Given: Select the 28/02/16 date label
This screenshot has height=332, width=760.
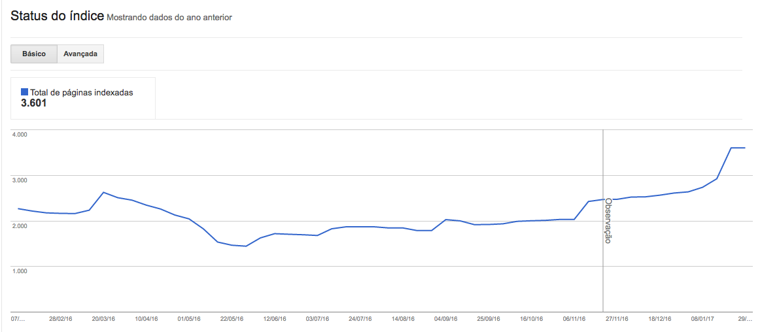Looking at the screenshot, I should (x=61, y=320).
